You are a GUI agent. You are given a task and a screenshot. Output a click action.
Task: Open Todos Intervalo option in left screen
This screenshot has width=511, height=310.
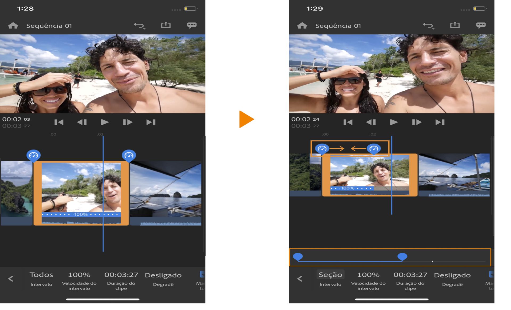(x=41, y=279)
